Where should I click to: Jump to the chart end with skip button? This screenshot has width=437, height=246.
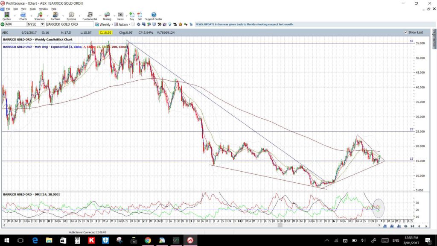(412, 226)
